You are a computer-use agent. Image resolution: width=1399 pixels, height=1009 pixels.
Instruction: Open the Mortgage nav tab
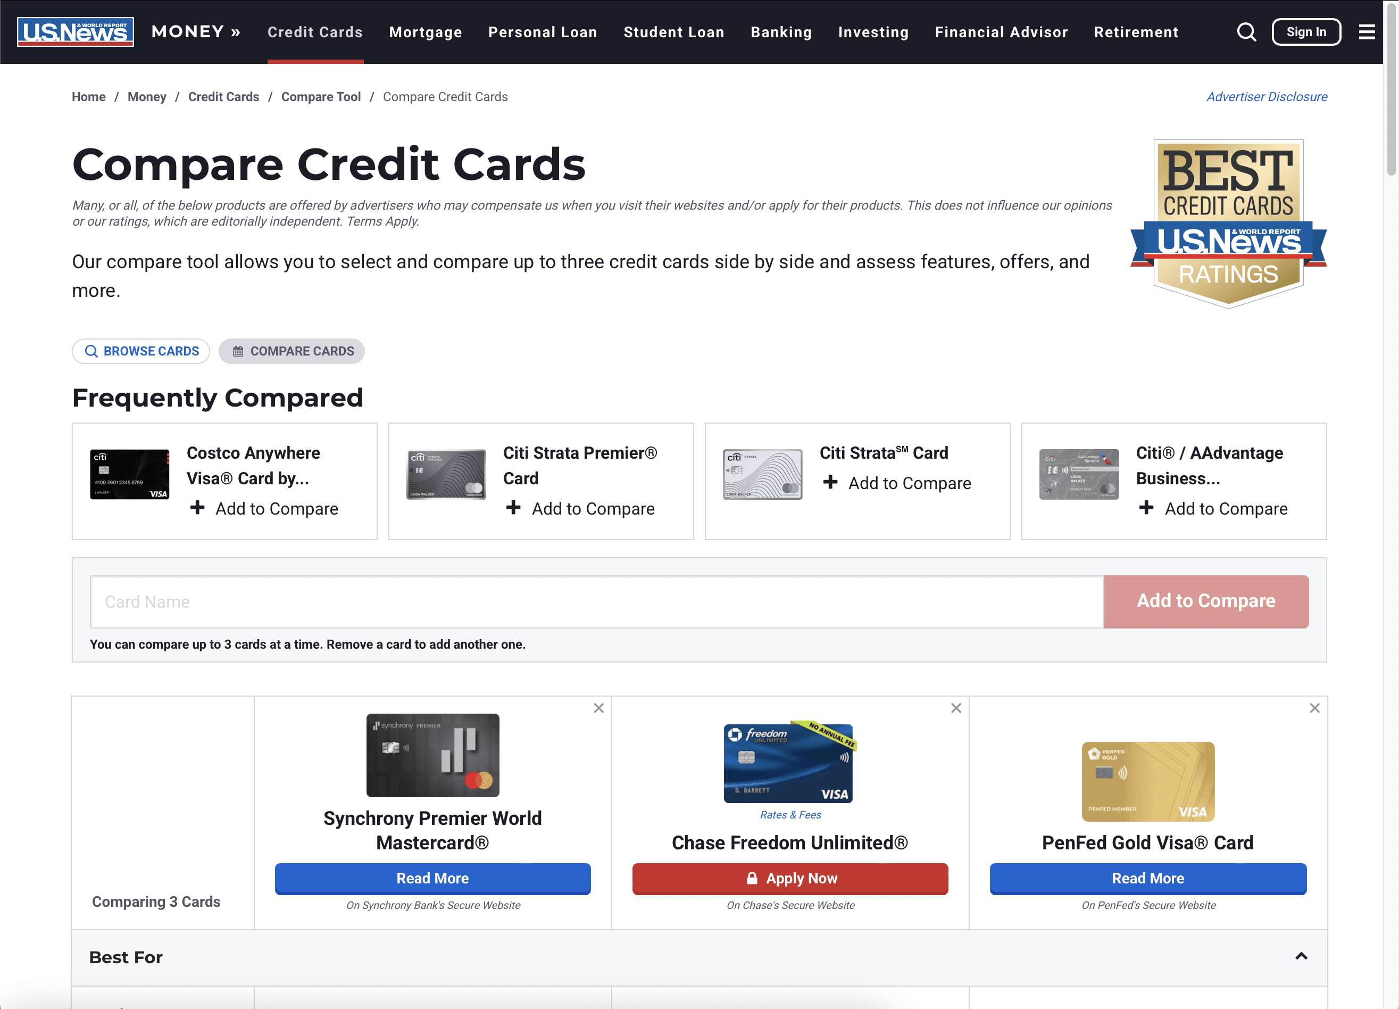(425, 32)
